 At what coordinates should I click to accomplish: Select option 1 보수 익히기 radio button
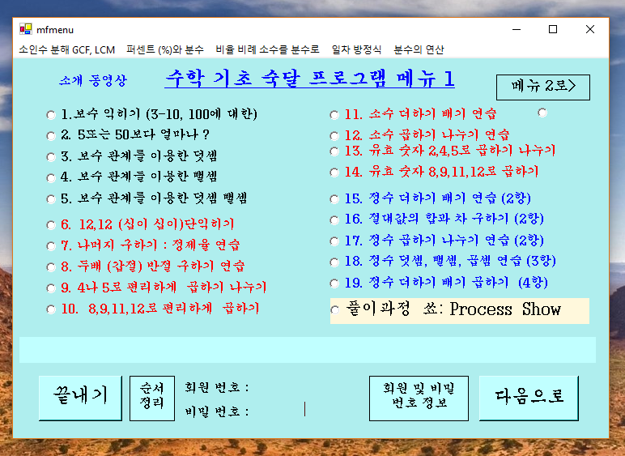[x=52, y=115]
